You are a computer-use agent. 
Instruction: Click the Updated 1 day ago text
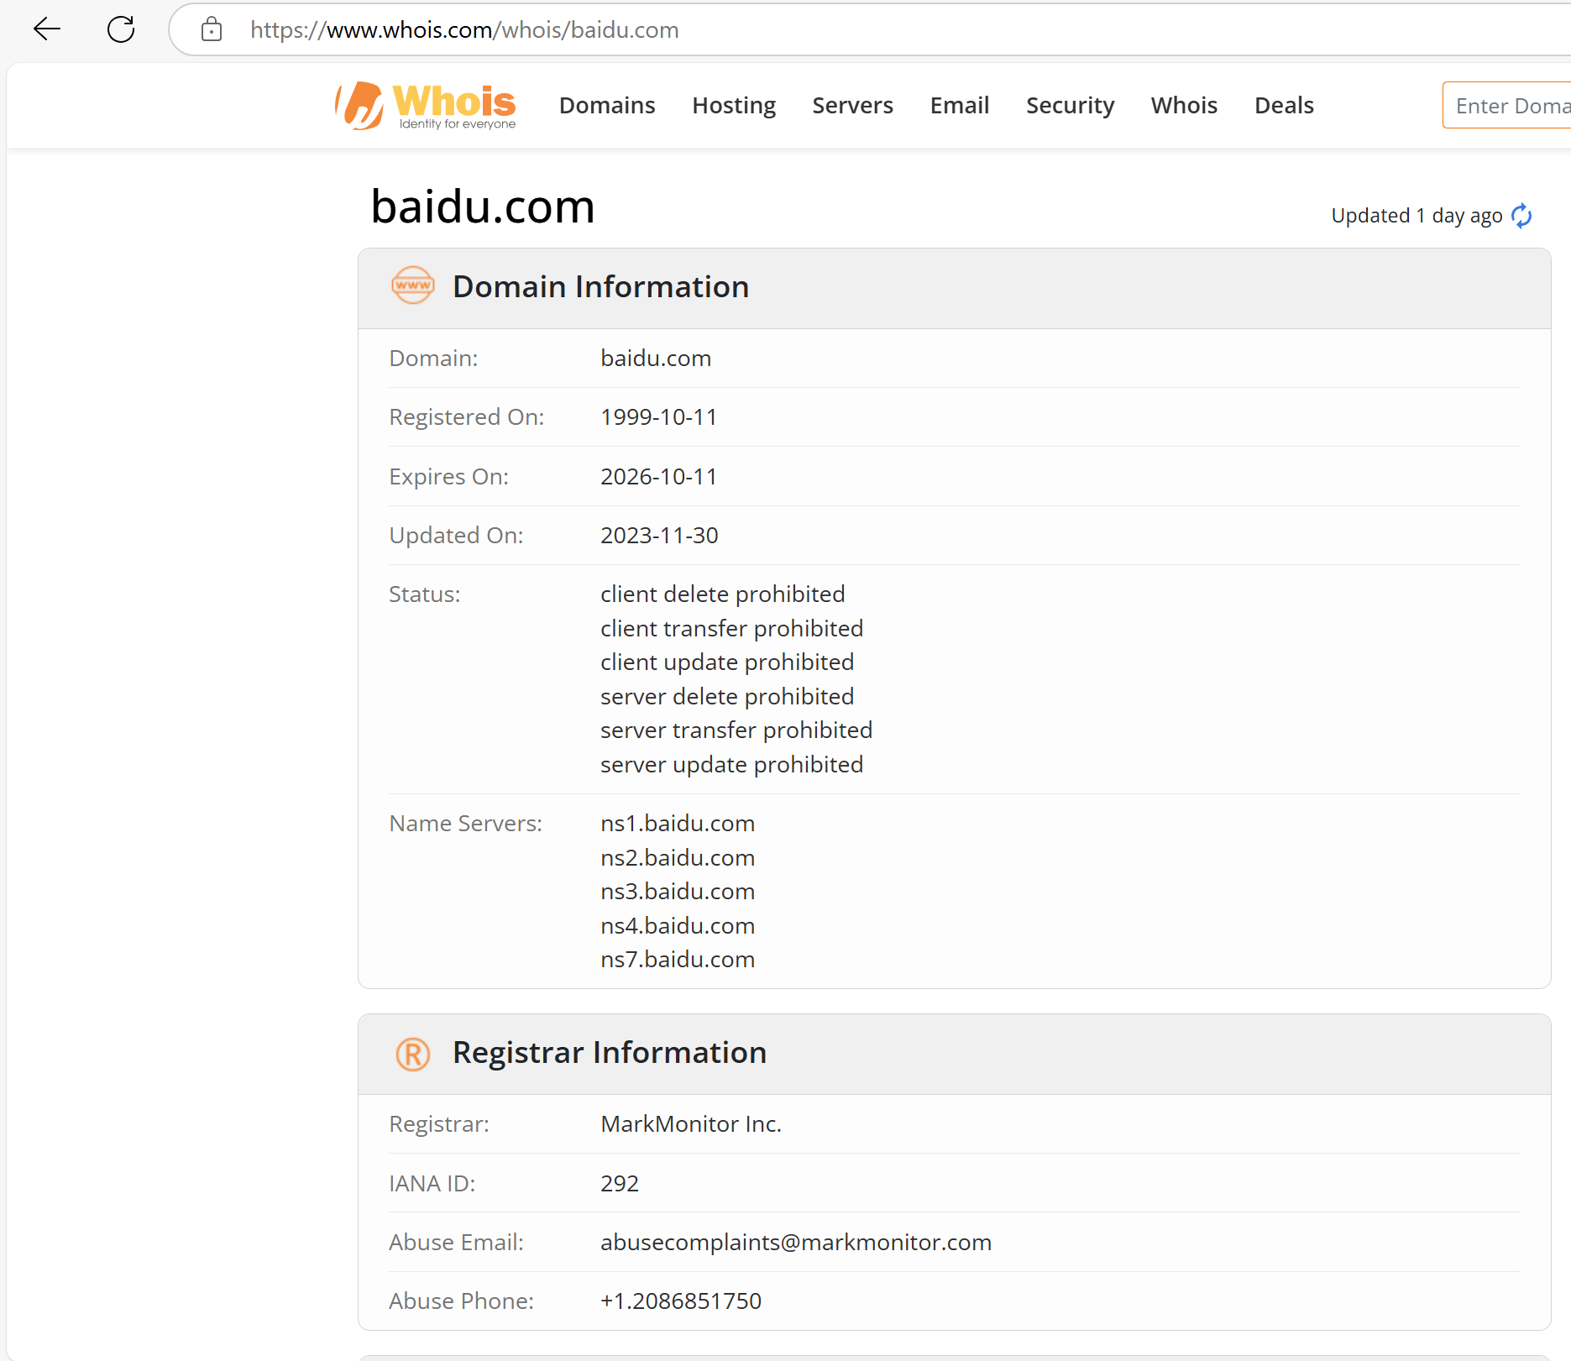click(x=1417, y=216)
